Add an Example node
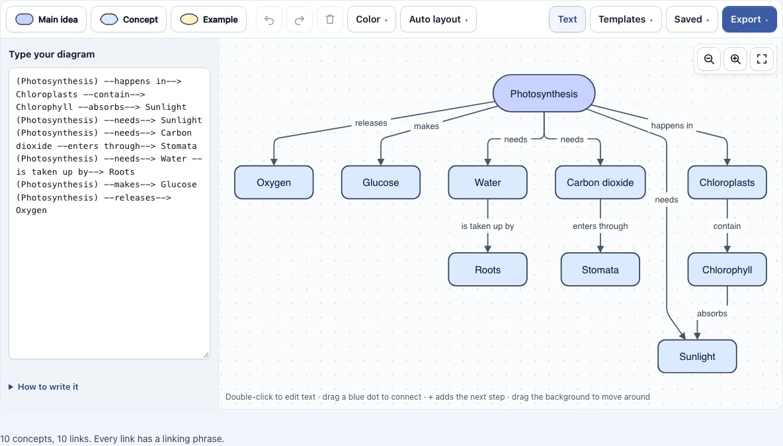Viewport: 783px width, 446px height. 208,19
